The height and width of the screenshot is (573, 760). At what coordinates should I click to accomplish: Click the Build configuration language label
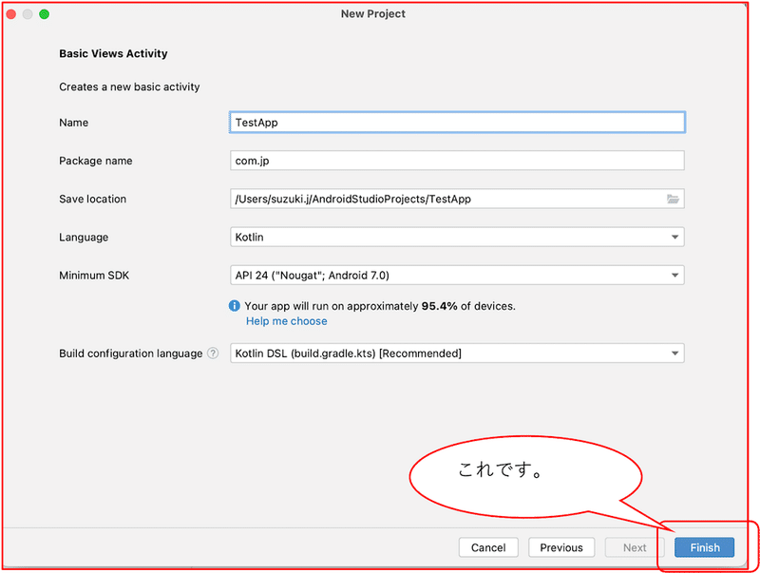tap(131, 353)
